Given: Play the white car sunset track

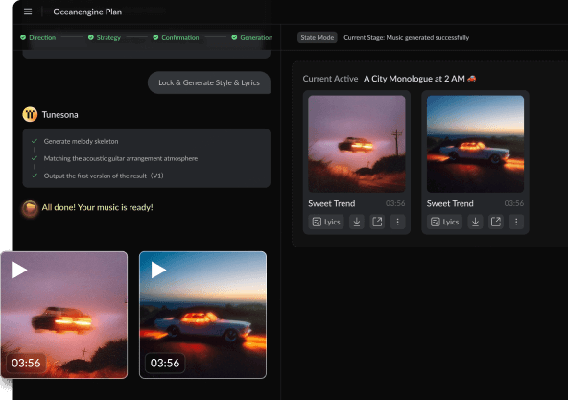Looking at the screenshot, I should click(x=158, y=270).
